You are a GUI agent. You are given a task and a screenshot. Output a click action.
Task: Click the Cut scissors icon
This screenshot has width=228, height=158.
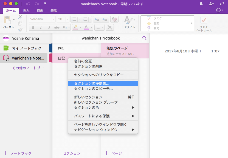pos(20,17)
